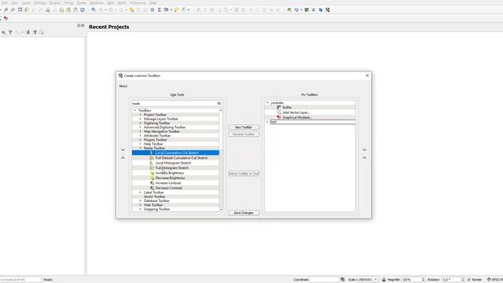
Task: Click the Test toolbar name edit field
Action: (x=313, y=122)
